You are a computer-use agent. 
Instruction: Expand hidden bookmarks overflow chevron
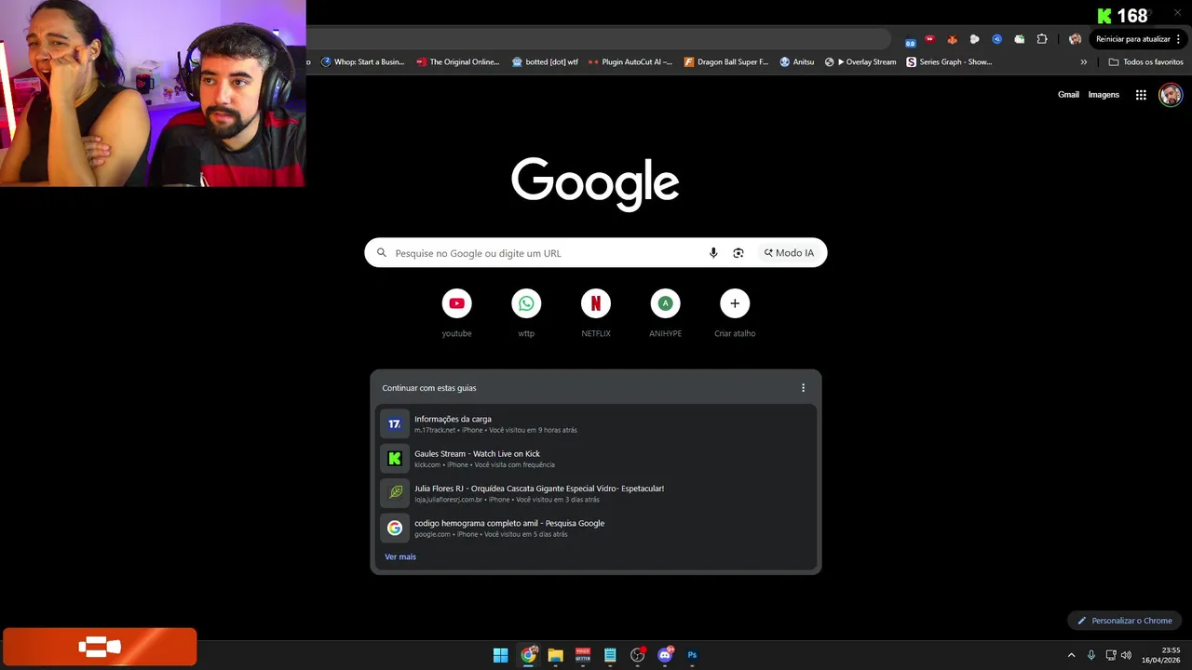coord(1083,62)
